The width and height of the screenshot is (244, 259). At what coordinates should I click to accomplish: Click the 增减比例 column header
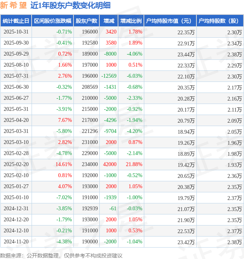point(131,21)
